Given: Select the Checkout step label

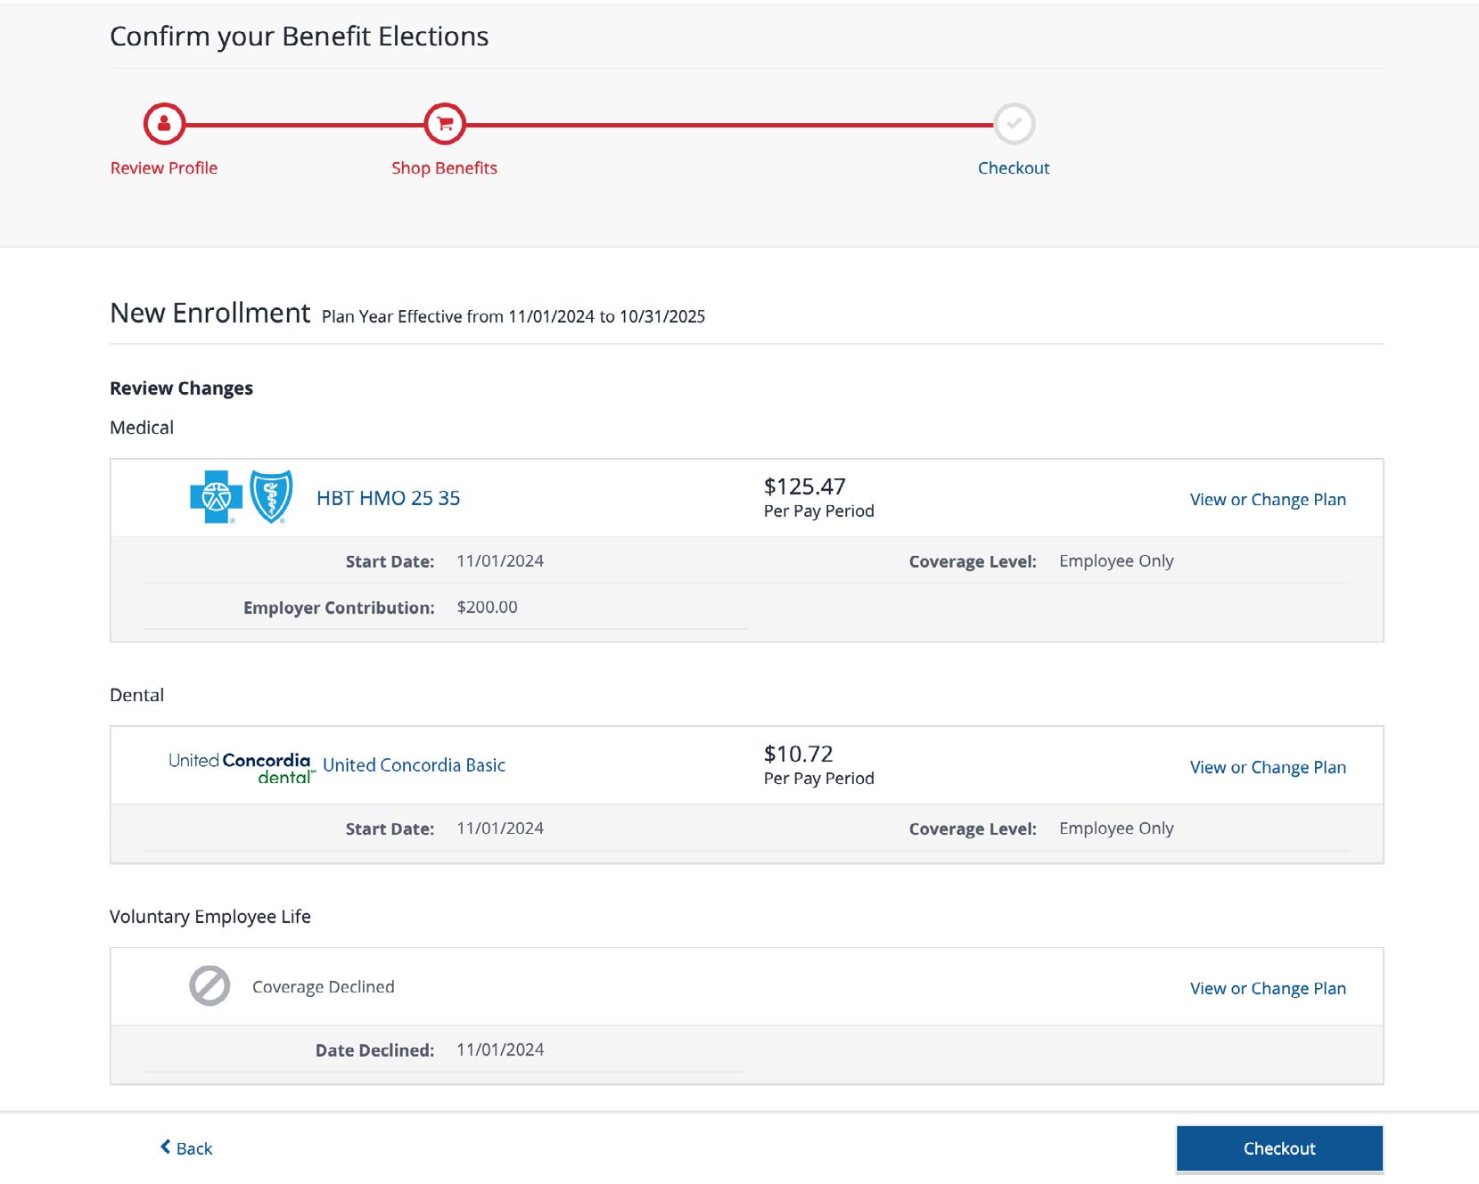Looking at the screenshot, I should coord(1013,168).
